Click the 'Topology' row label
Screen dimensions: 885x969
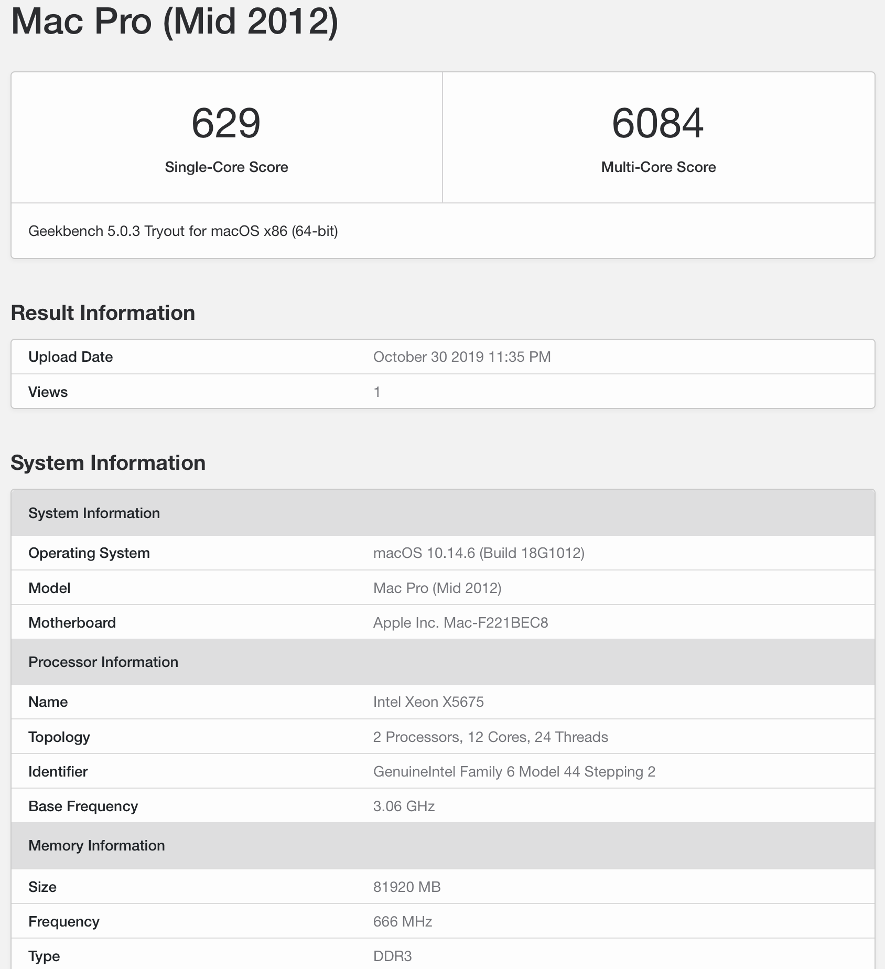(x=59, y=737)
